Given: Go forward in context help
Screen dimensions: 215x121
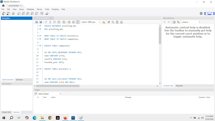Looking at the screenshot, I should (x=169, y=22).
